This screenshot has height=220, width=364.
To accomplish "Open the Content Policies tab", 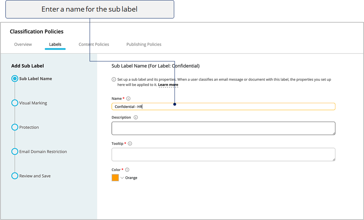I will [x=94, y=44].
